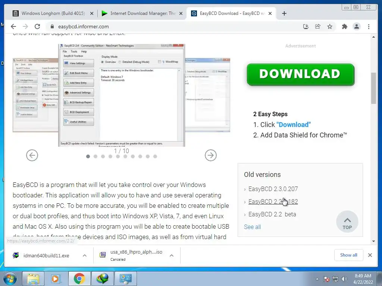Switch to Windows Longhorn (Build 4015) tab
This screenshot has height=286, width=382.
tap(53, 13)
